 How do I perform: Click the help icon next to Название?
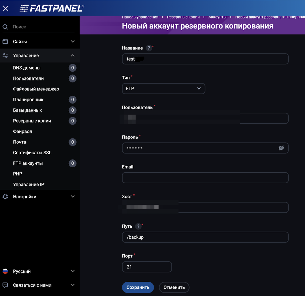149,48
